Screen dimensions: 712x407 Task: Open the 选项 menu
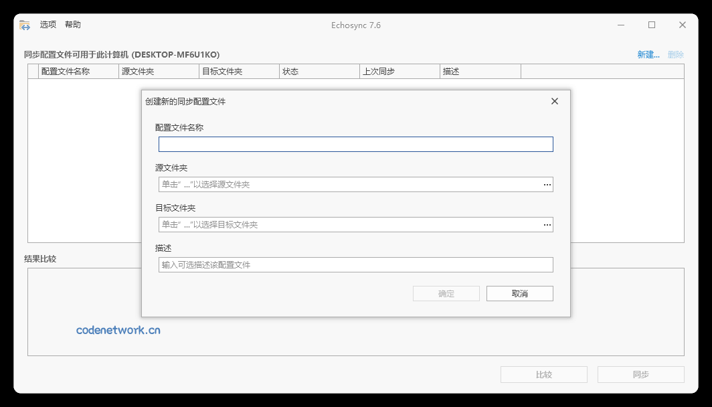tap(48, 24)
